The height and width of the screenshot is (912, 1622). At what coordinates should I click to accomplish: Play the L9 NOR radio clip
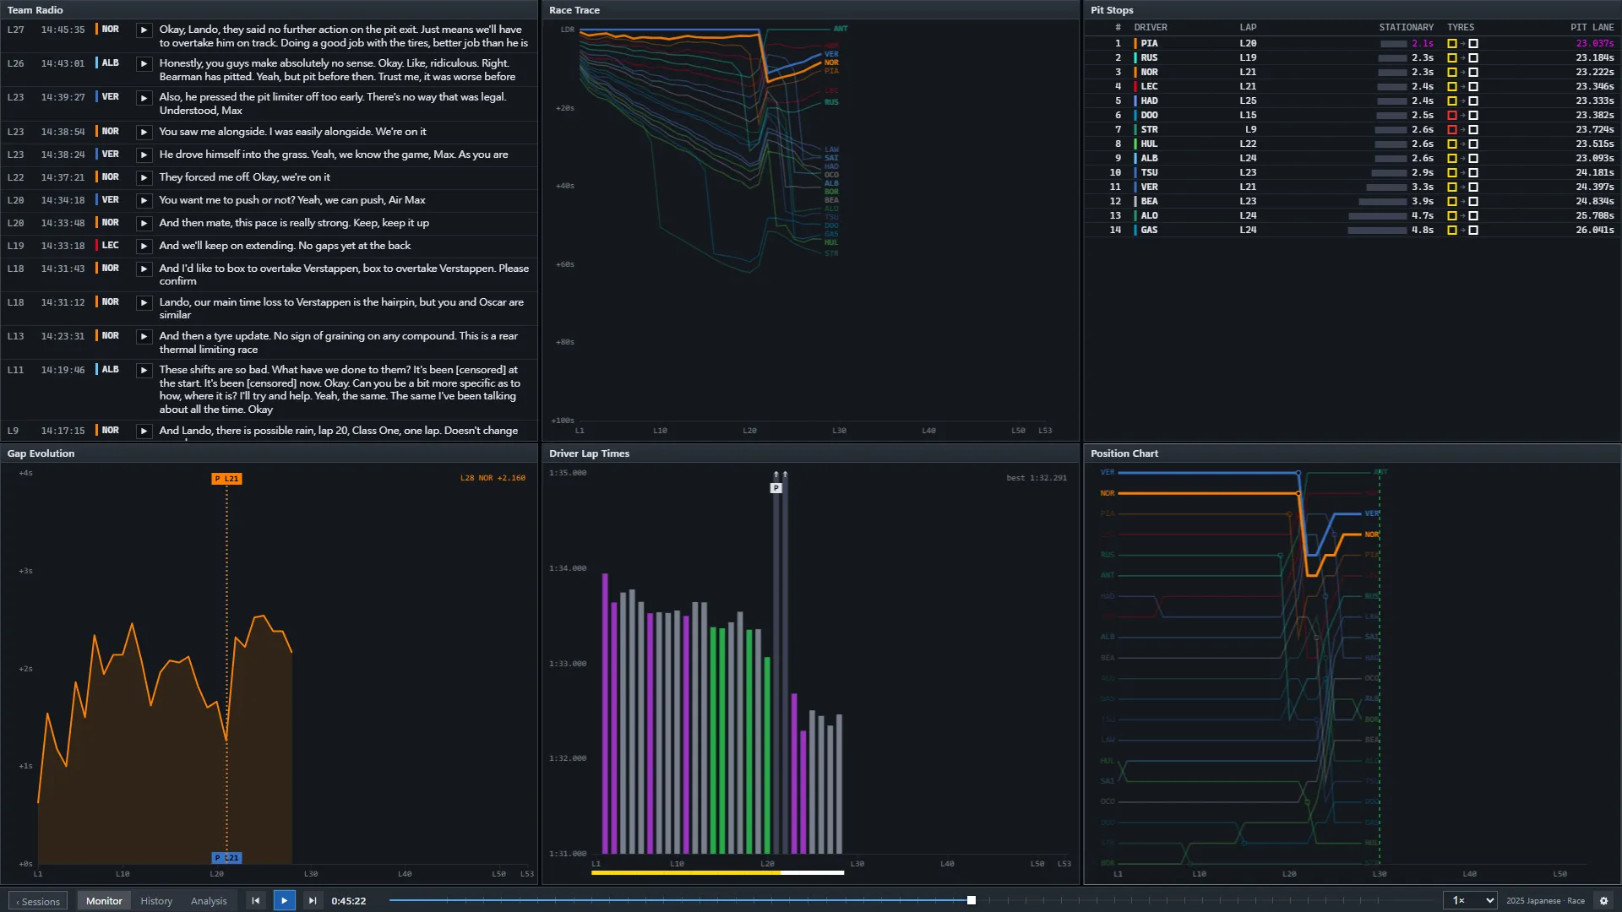144,432
